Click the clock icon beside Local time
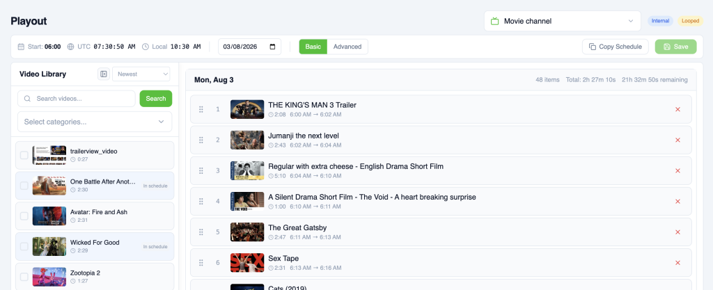Screen dimensions: 713x290 point(146,47)
